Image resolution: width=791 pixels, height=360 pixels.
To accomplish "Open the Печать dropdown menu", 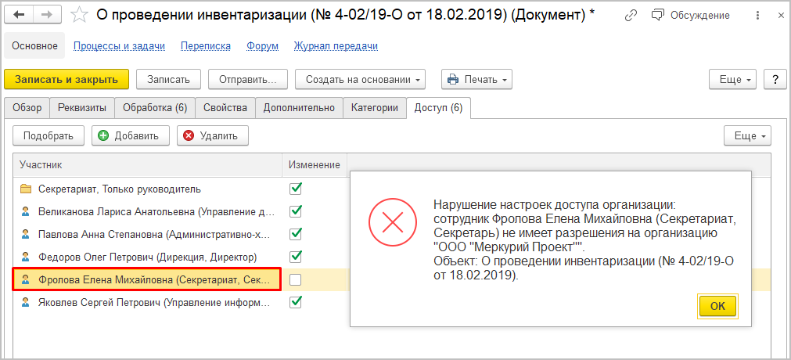I will (476, 79).
